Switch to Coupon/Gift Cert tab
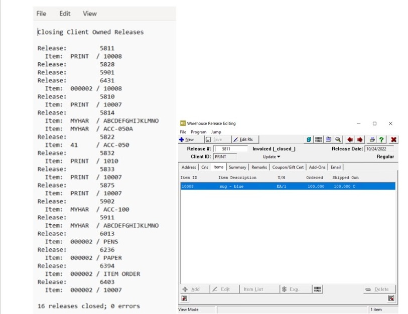408x314 pixels. 288,167
